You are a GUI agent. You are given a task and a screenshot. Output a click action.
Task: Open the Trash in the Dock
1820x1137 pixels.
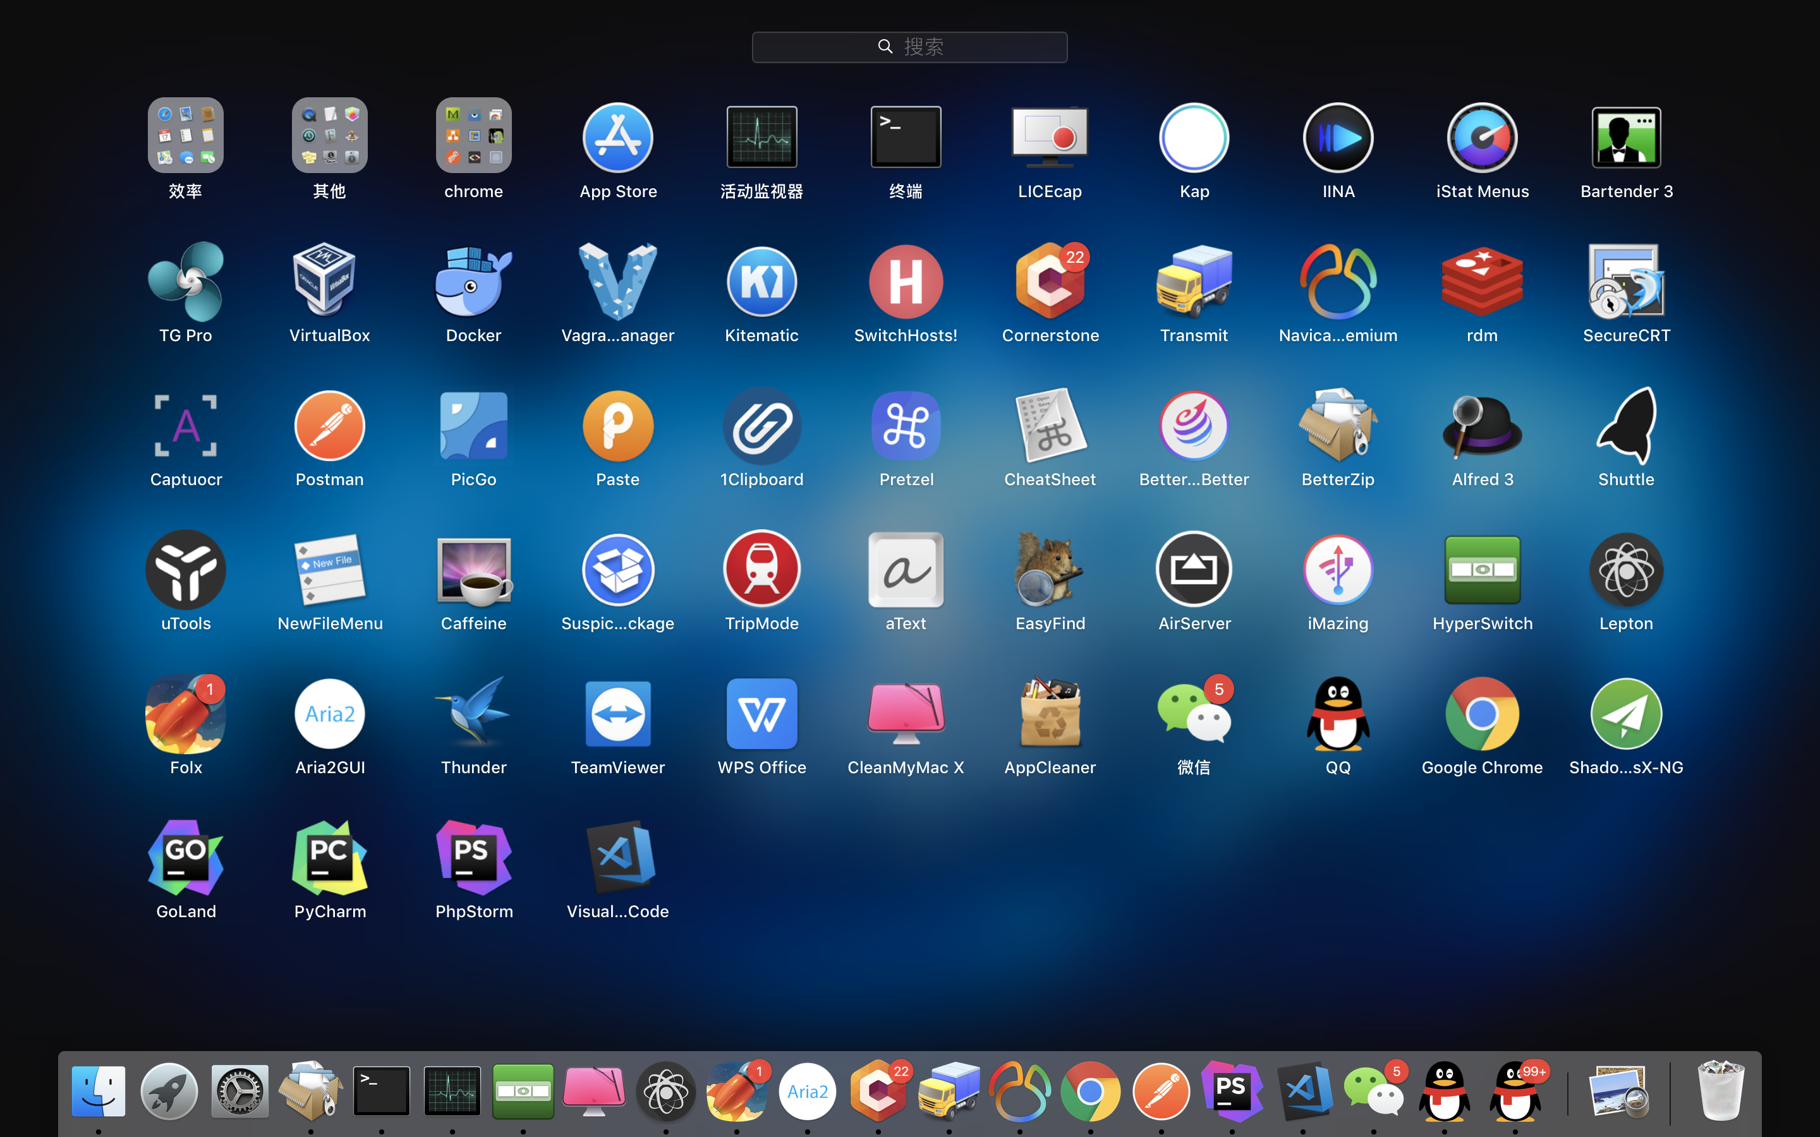[x=1721, y=1091]
